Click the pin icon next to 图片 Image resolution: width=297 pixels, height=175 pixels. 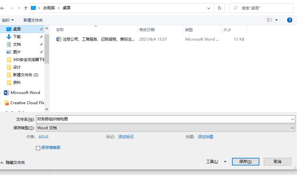(x=41, y=52)
